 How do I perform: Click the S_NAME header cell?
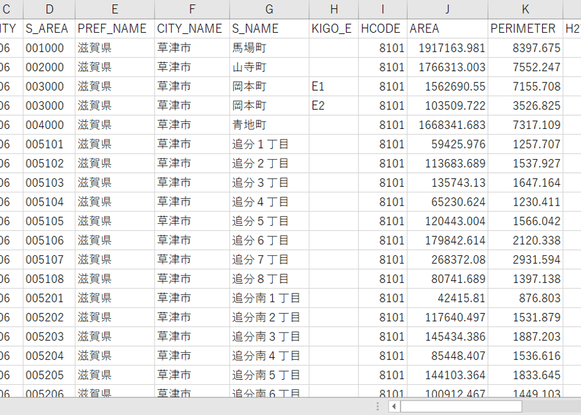(269, 28)
